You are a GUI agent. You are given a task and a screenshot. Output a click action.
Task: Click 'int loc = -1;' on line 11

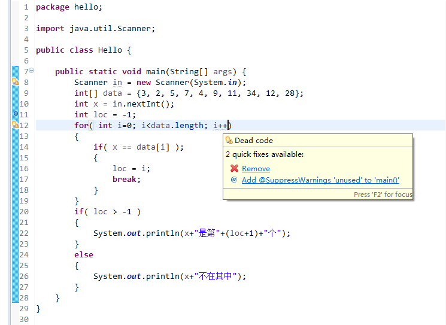coord(105,115)
